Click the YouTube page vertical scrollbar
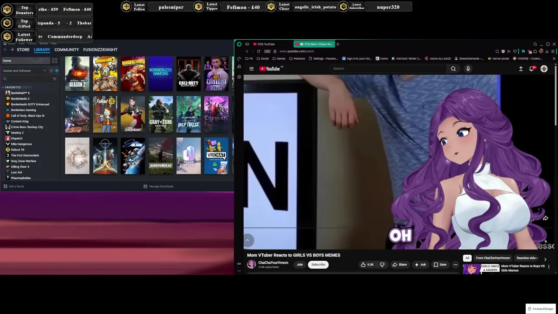Viewport: 558px width, 314px height. pos(556,96)
